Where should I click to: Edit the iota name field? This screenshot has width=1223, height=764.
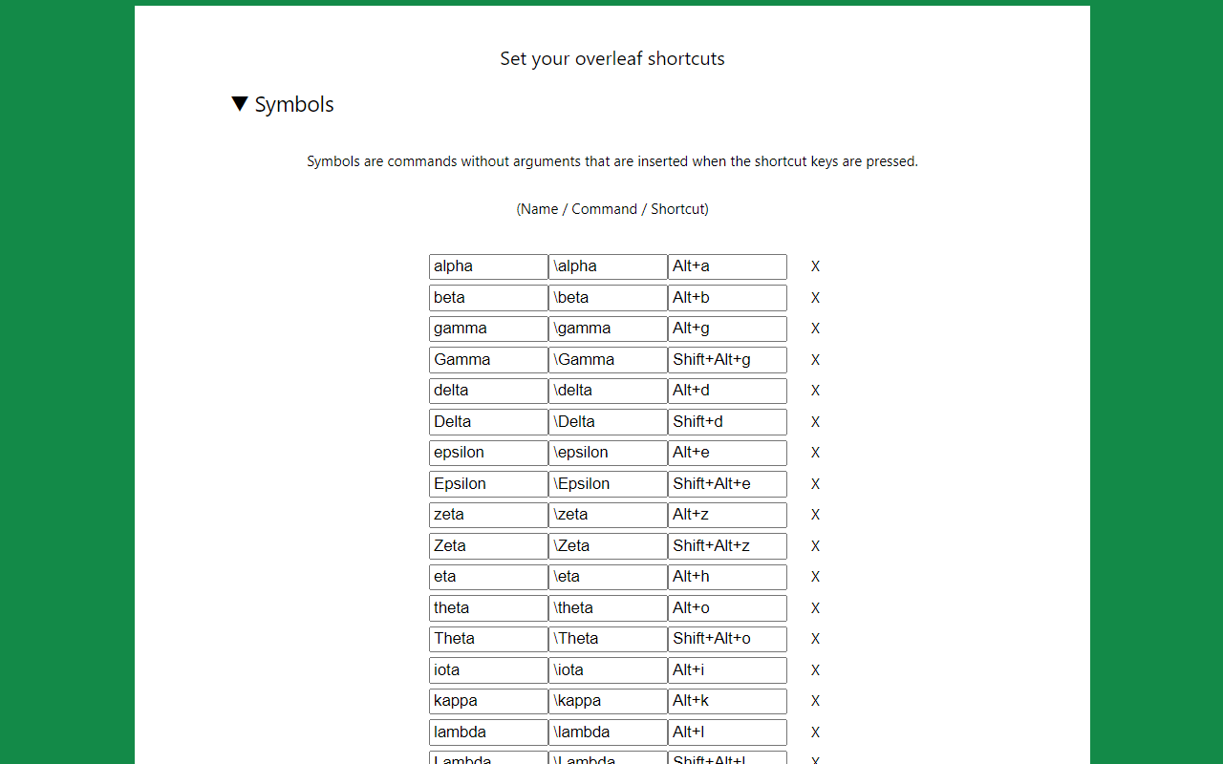tap(488, 669)
